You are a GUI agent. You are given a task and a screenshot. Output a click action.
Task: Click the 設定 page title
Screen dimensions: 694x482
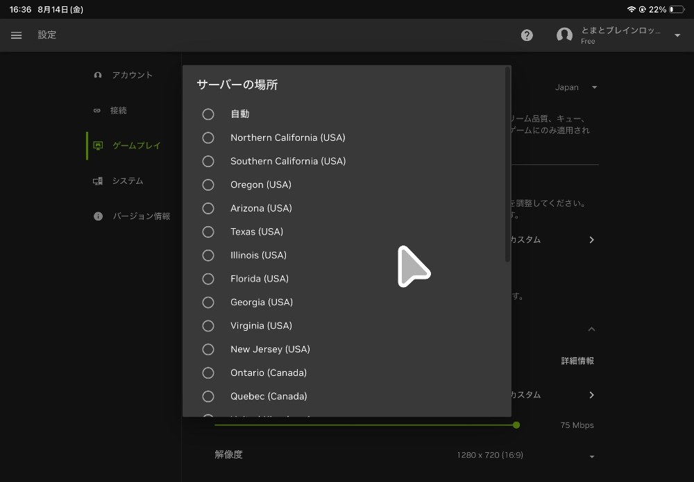coord(47,35)
